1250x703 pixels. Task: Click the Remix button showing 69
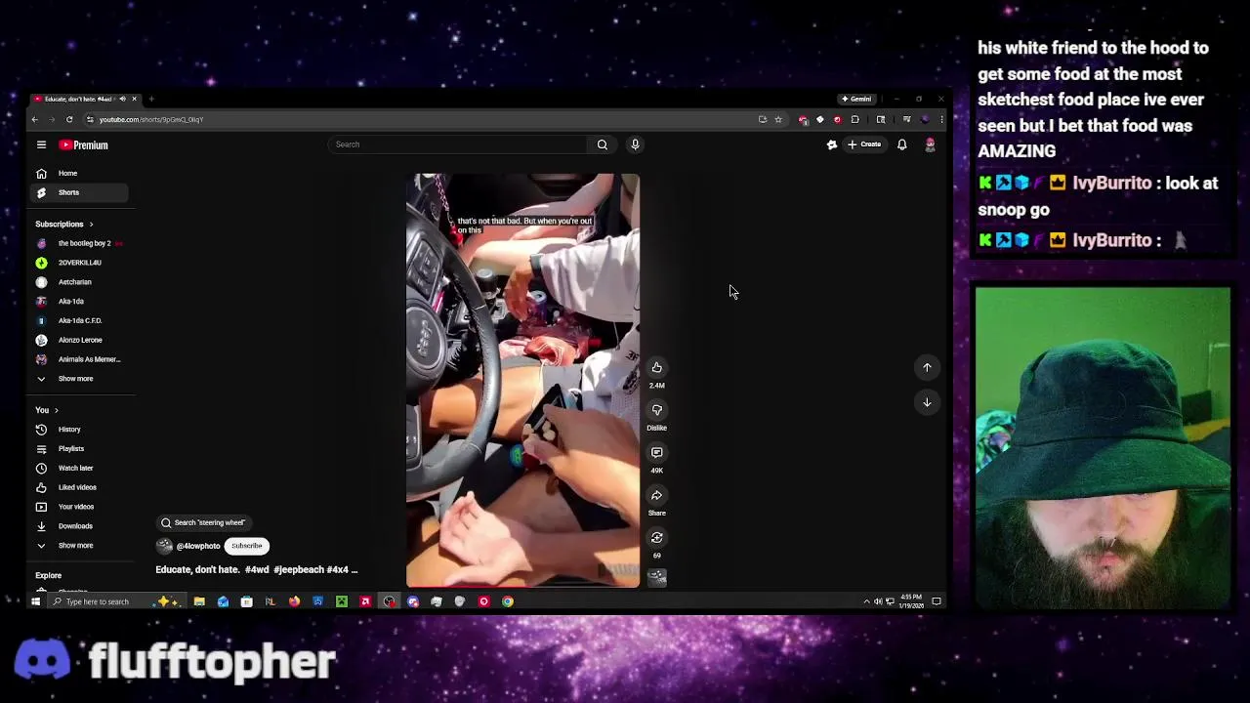point(656,538)
